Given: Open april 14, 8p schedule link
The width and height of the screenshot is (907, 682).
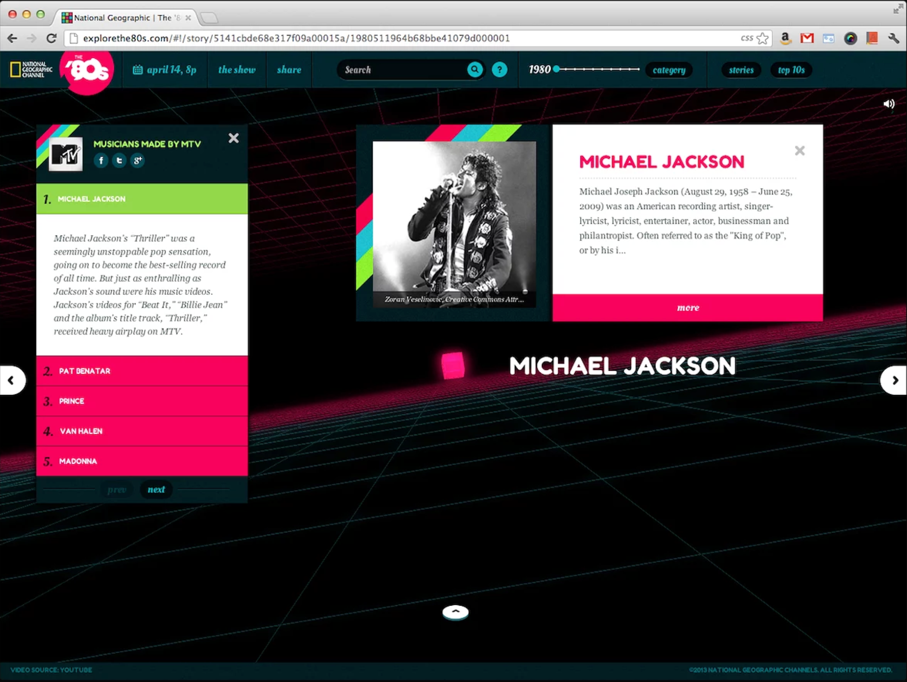Looking at the screenshot, I should 164,69.
